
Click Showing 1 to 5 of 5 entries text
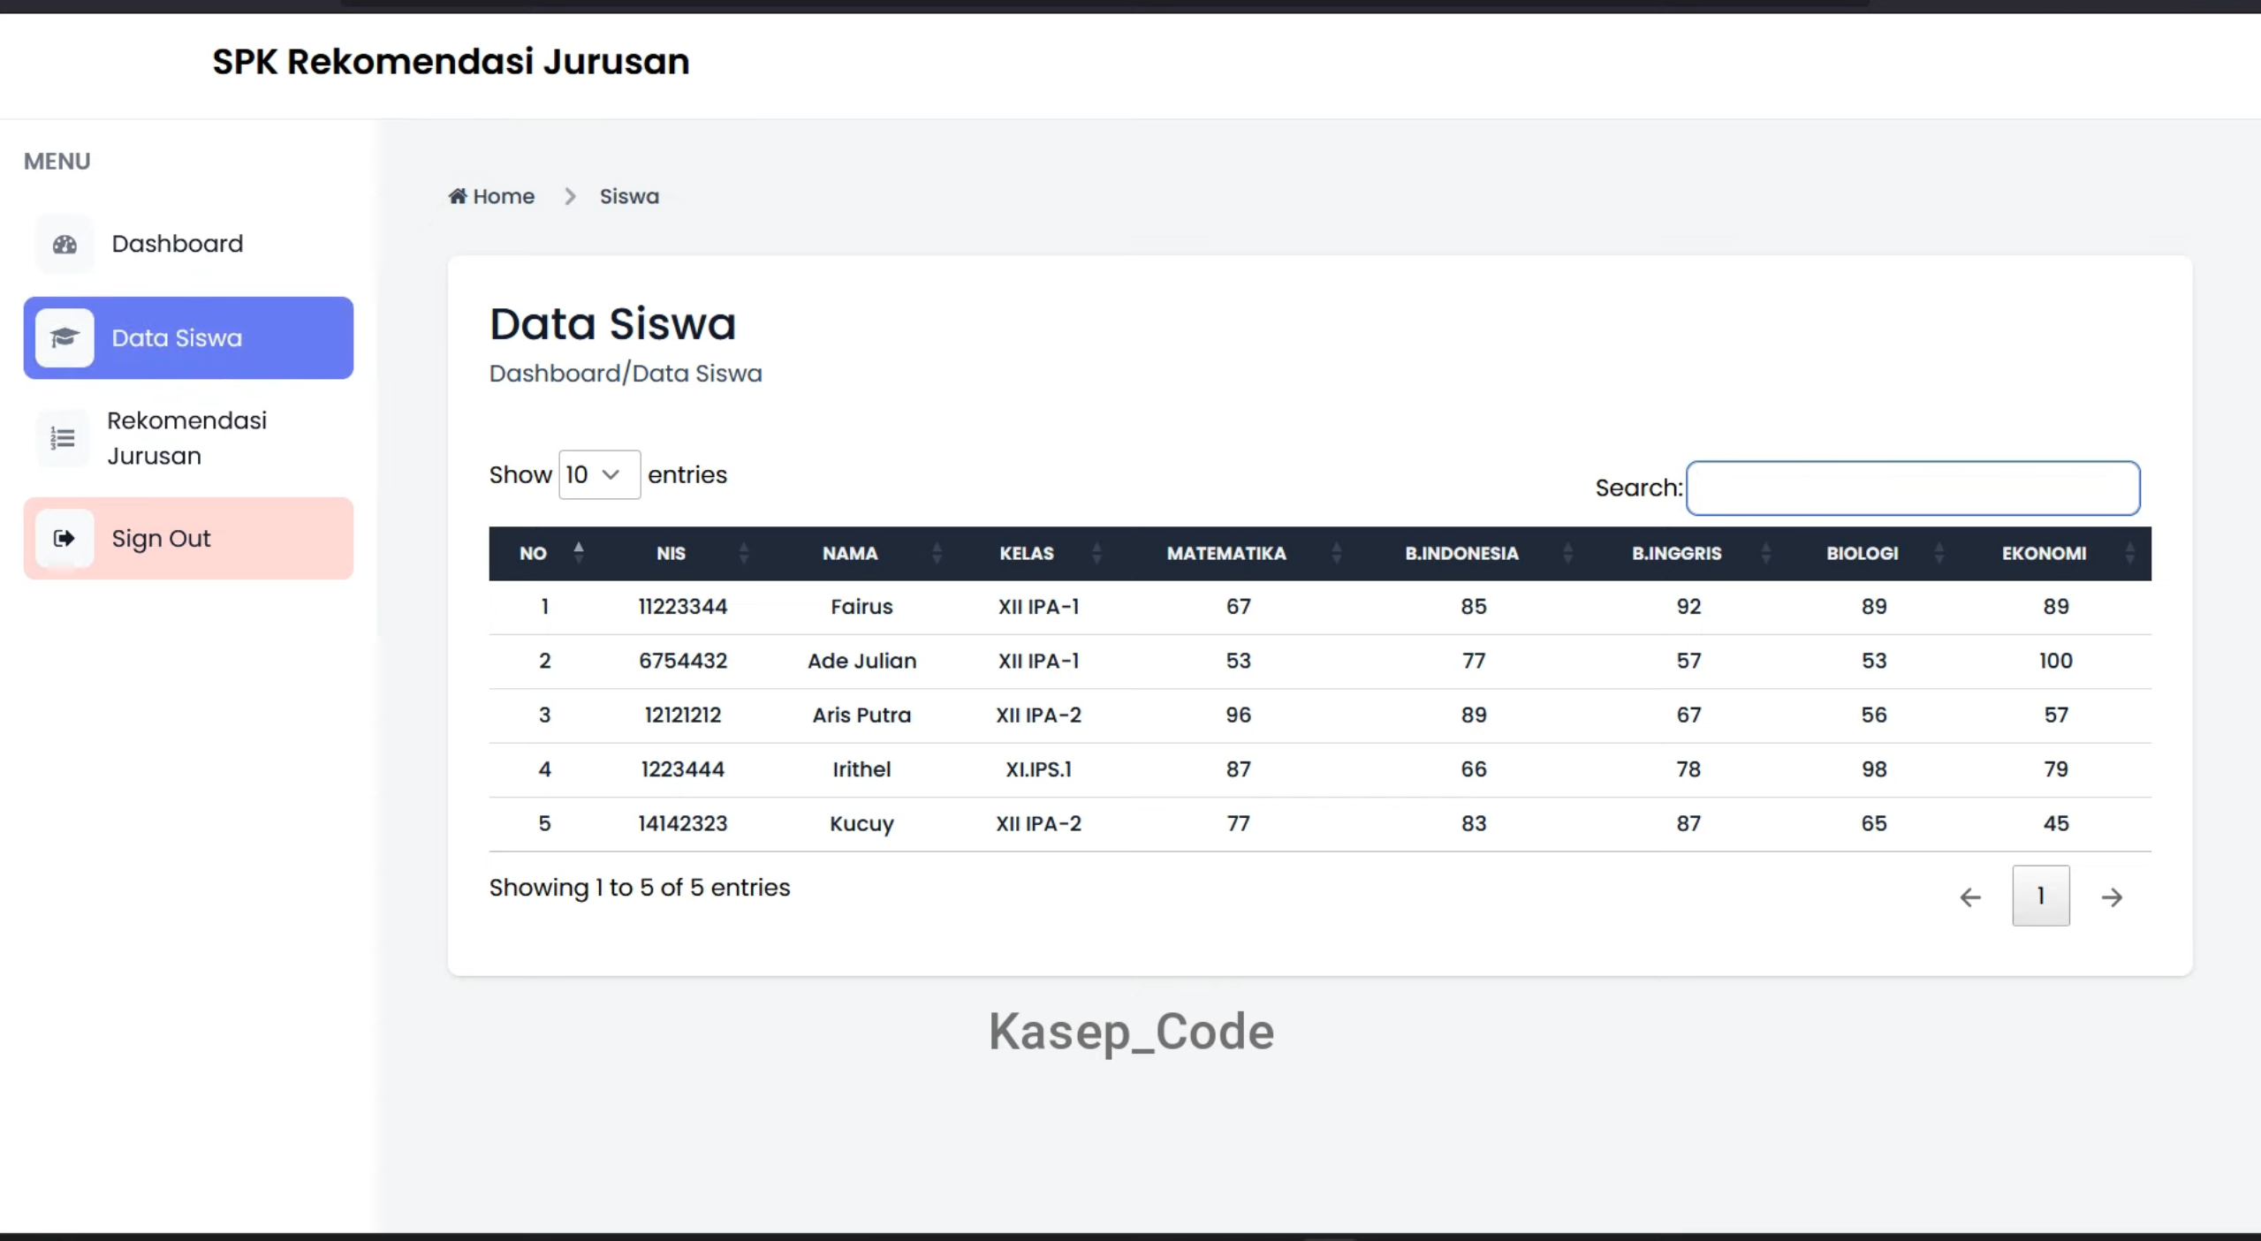point(640,888)
